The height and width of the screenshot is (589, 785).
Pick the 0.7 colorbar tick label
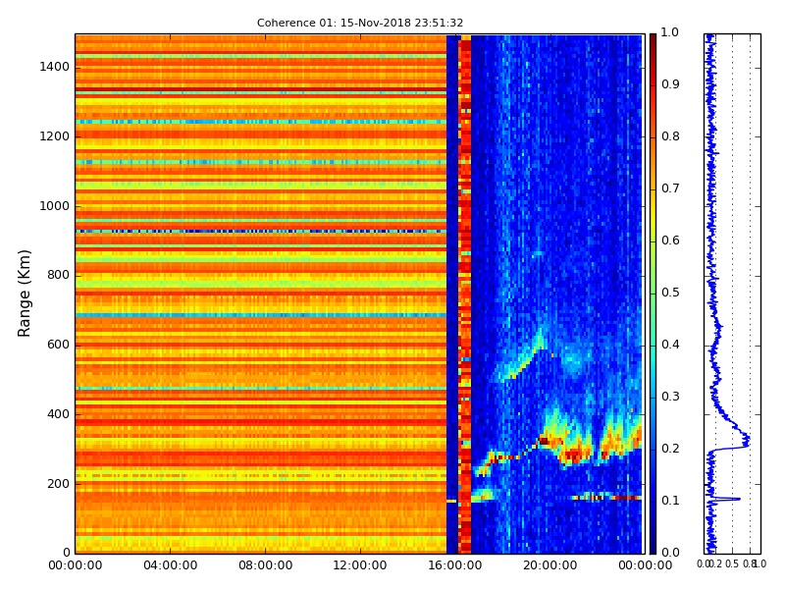[x=670, y=188]
